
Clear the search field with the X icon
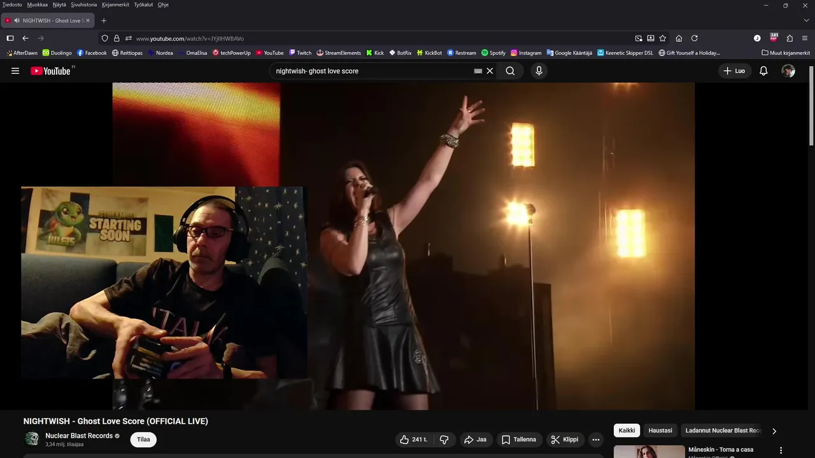point(490,71)
